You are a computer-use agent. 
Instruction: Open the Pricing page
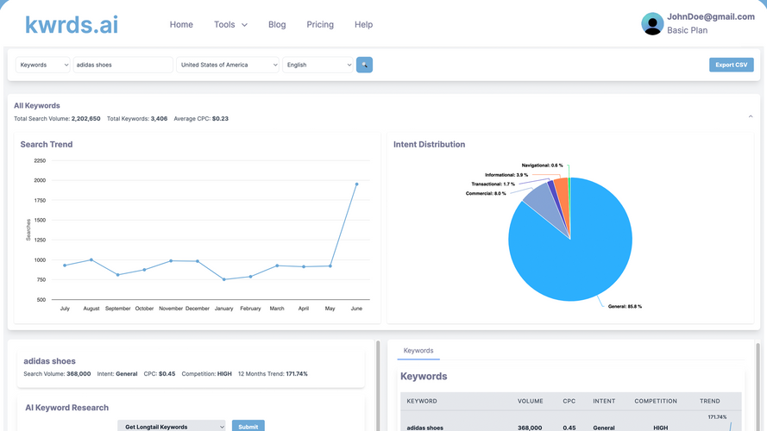320,24
